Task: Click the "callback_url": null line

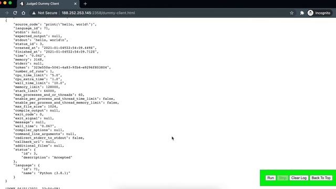Action: pos(35,142)
